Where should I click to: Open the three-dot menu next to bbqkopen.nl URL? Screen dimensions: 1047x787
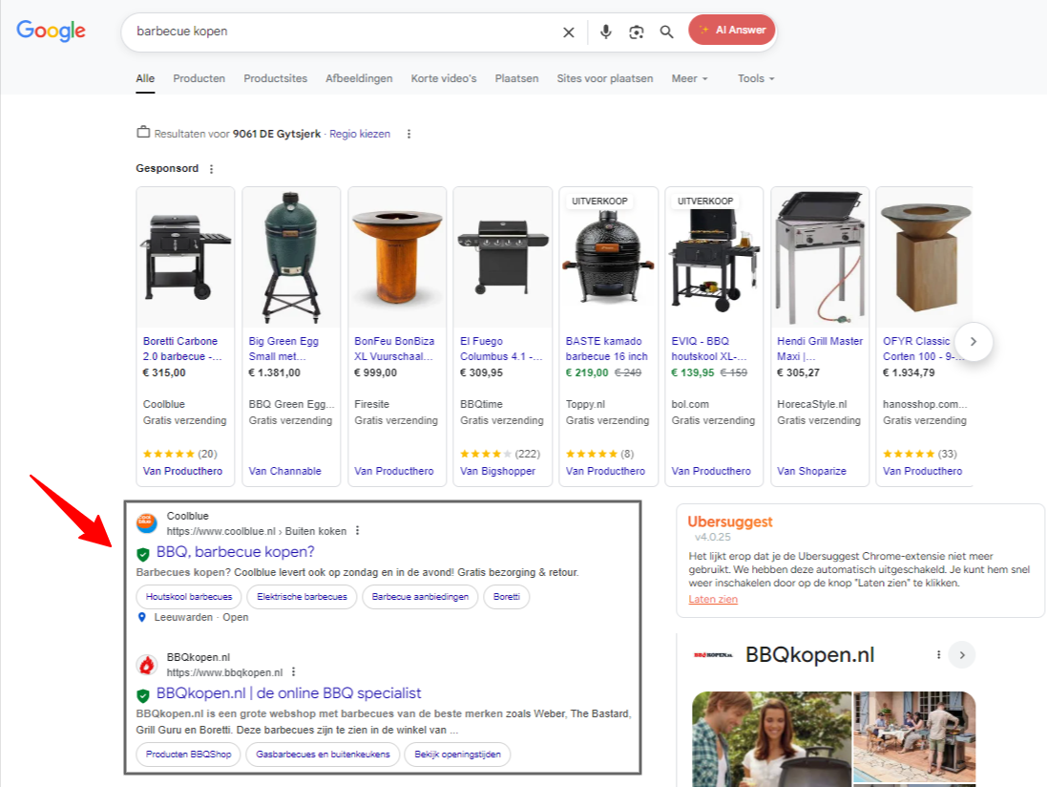(293, 672)
